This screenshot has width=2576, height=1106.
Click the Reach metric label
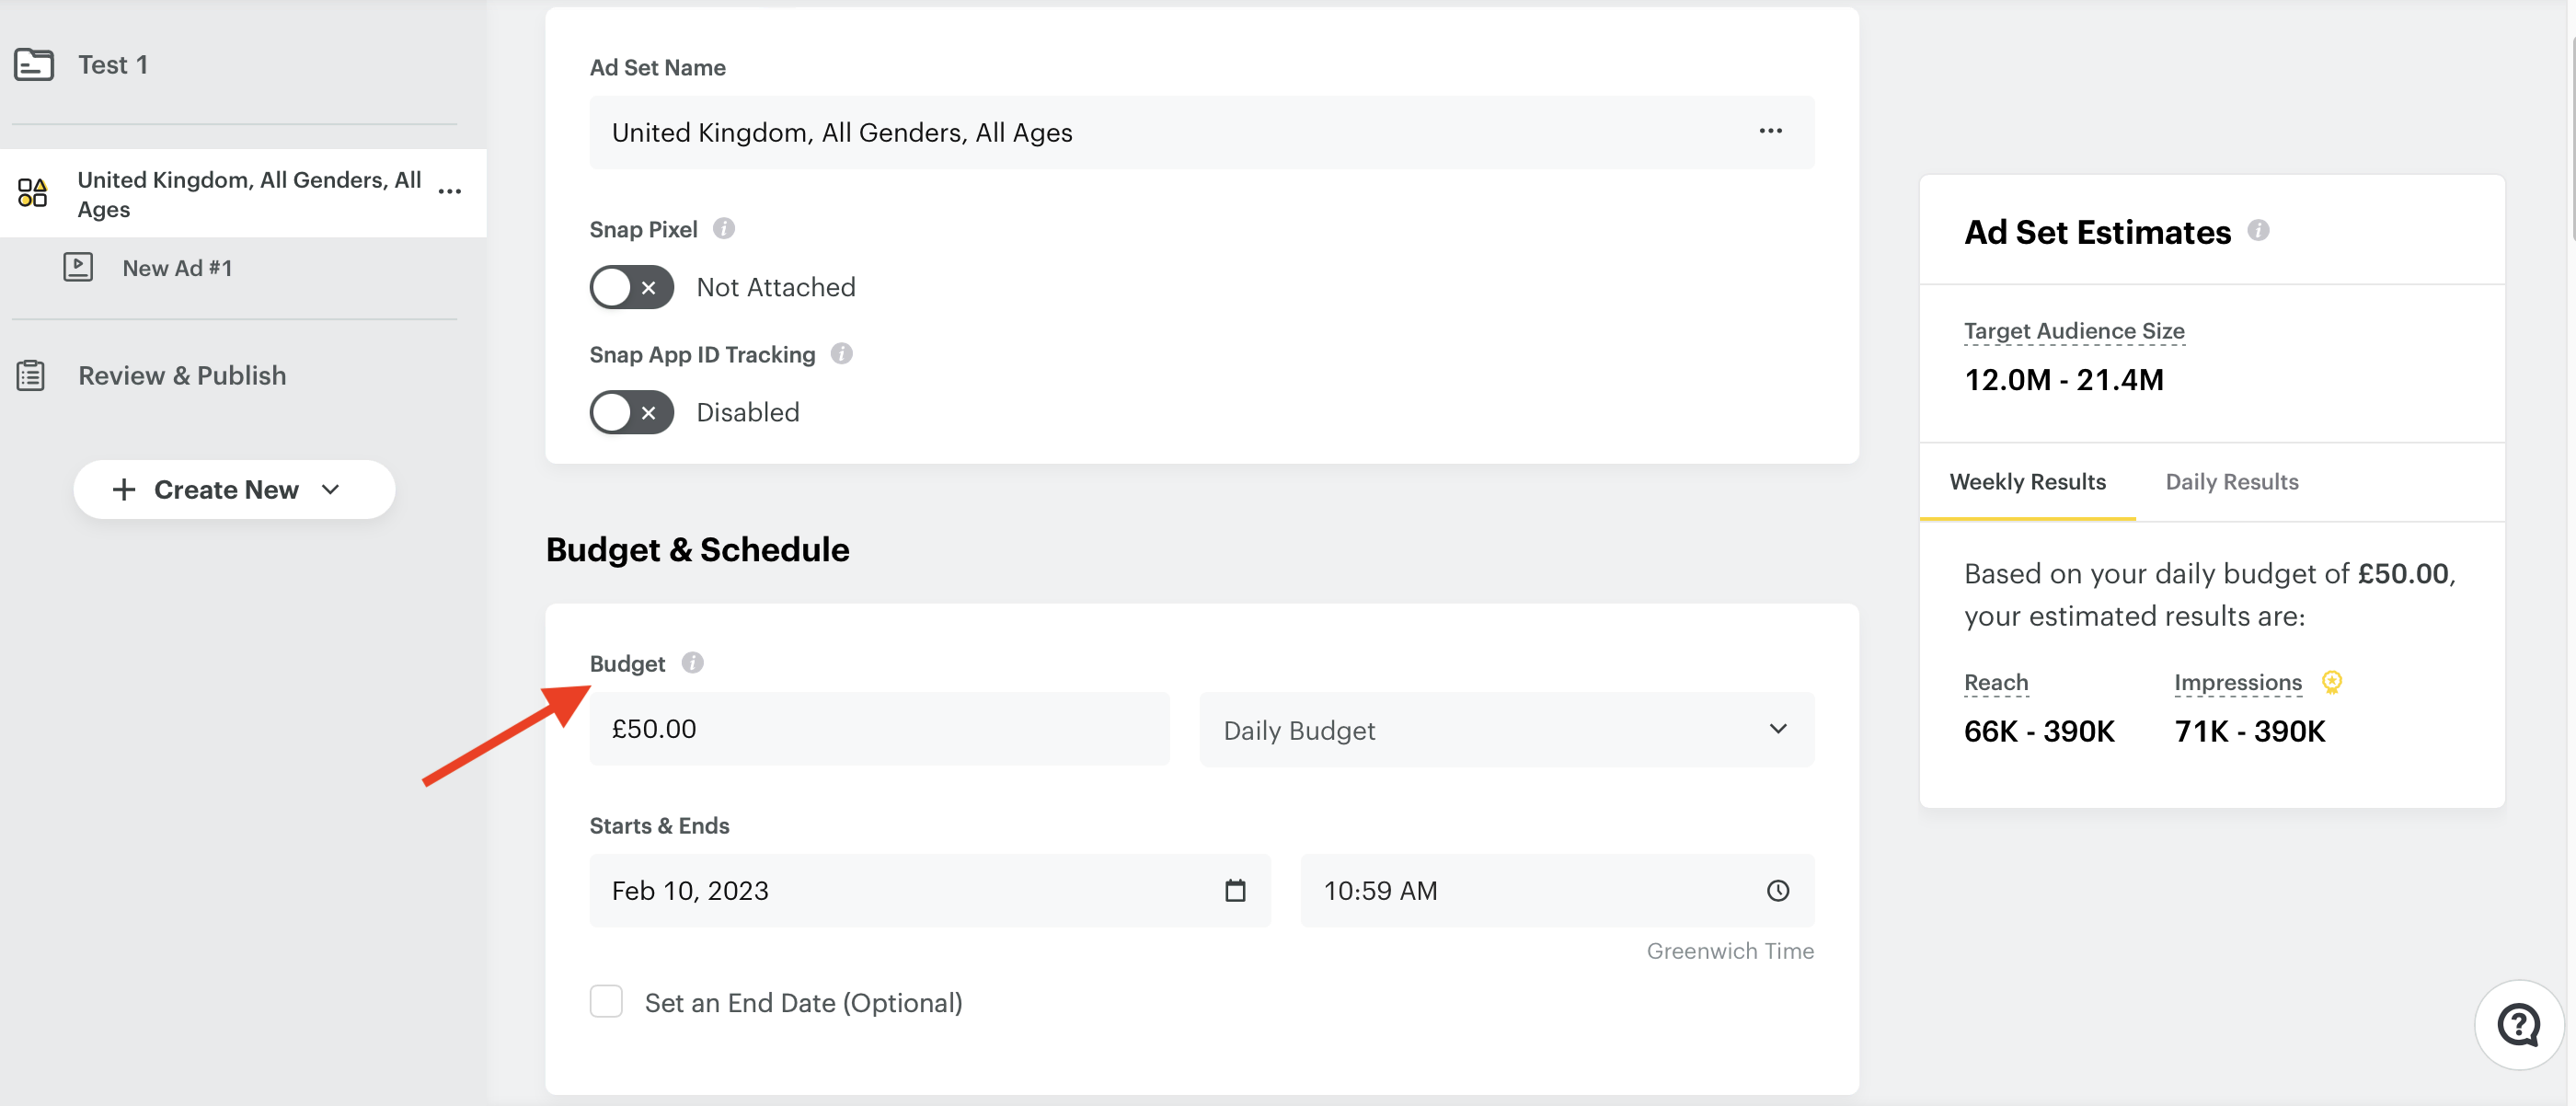(x=1996, y=683)
